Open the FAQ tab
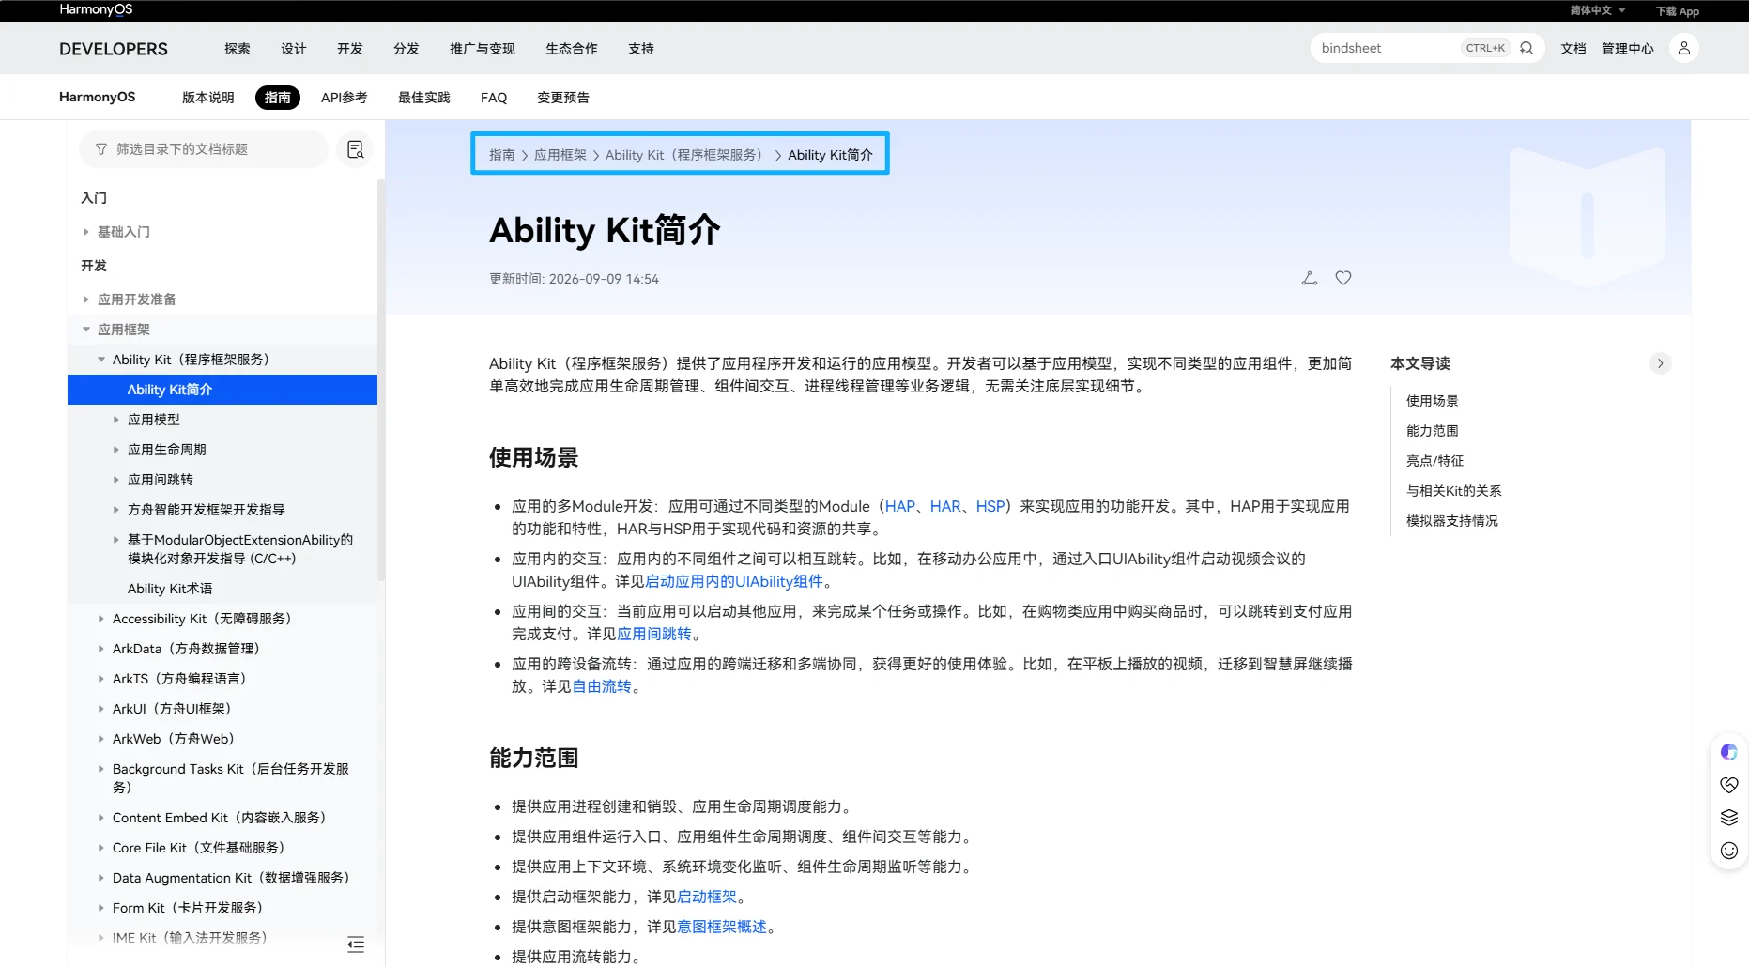This screenshot has height=967, width=1749. pos(494,98)
